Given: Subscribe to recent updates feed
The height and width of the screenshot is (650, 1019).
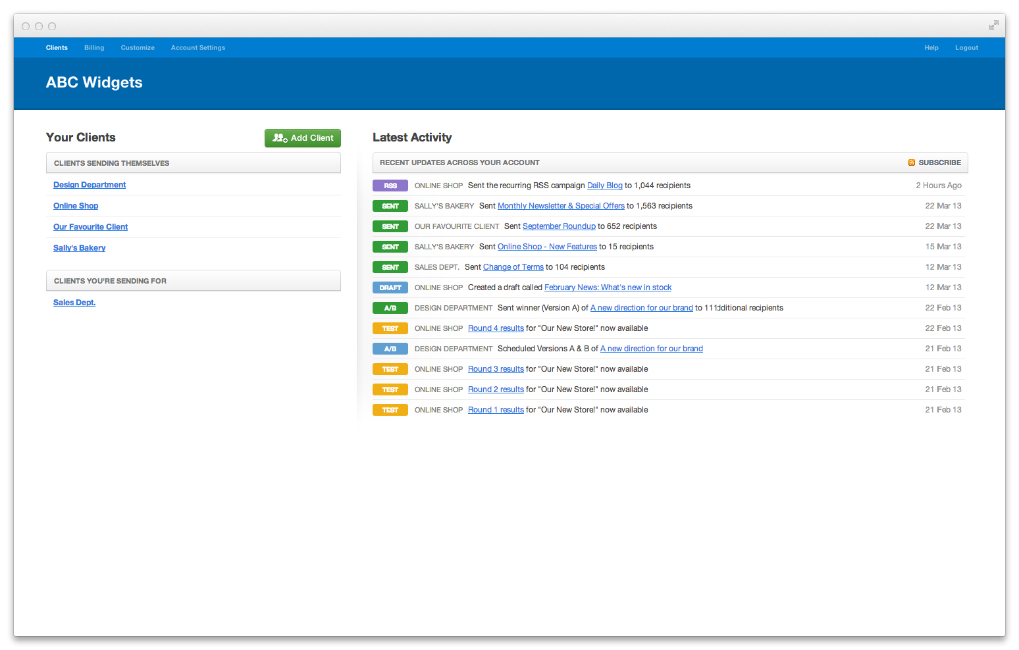Looking at the screenshot, I should pos(935,162).
